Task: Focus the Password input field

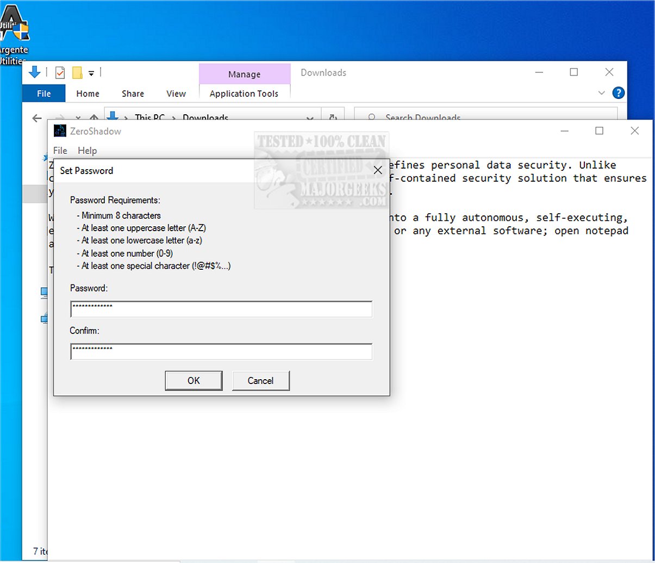Action: point(221,309)
